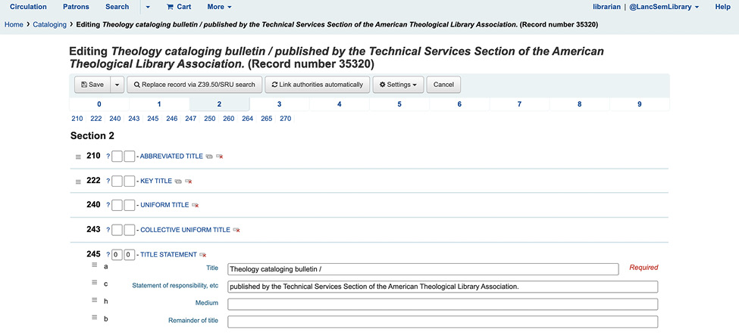Click Replace record via Z39.50/SRU search
739x335 pixels.
tap(195, 85)
